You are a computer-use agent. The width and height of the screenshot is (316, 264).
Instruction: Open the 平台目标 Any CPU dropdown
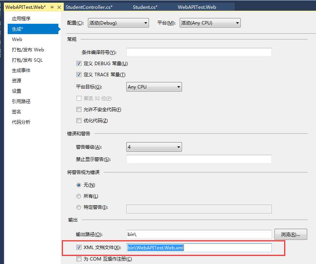(154, 87)
